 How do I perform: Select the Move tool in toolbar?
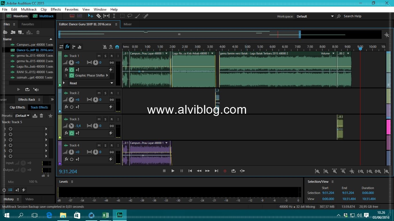click(x=91, y=16)
